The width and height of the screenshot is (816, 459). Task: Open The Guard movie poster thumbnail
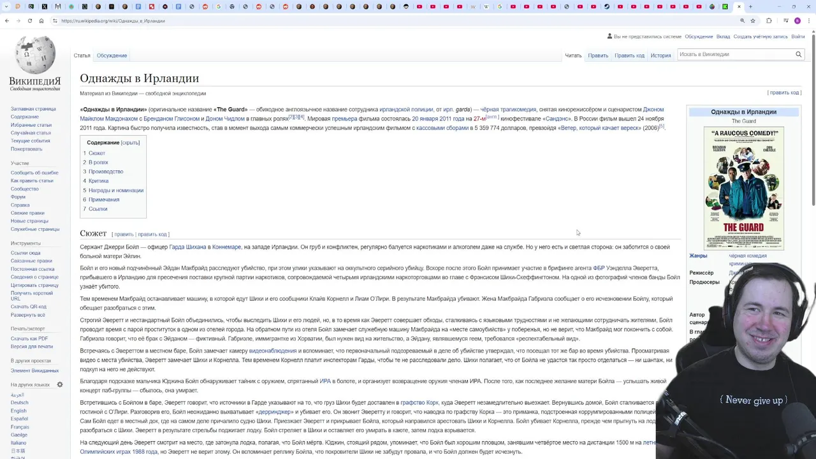pos(743,189)
